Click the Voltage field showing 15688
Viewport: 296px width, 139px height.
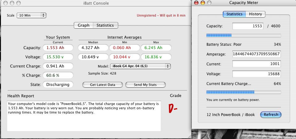pyautogui.click(x=256, y=74)
